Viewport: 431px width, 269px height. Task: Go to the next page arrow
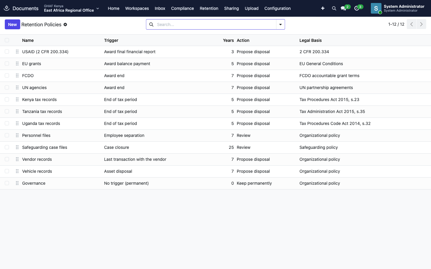(421, 24)
